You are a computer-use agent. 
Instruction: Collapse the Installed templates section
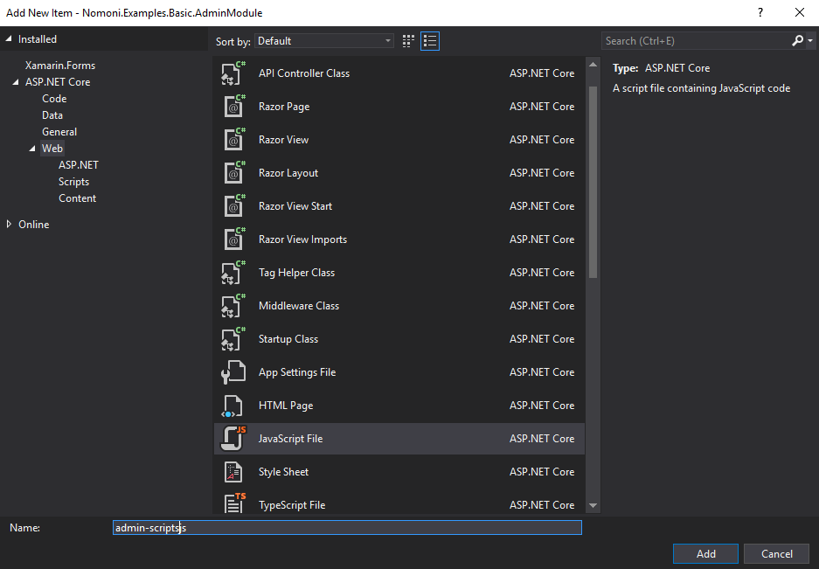[10, 38]
